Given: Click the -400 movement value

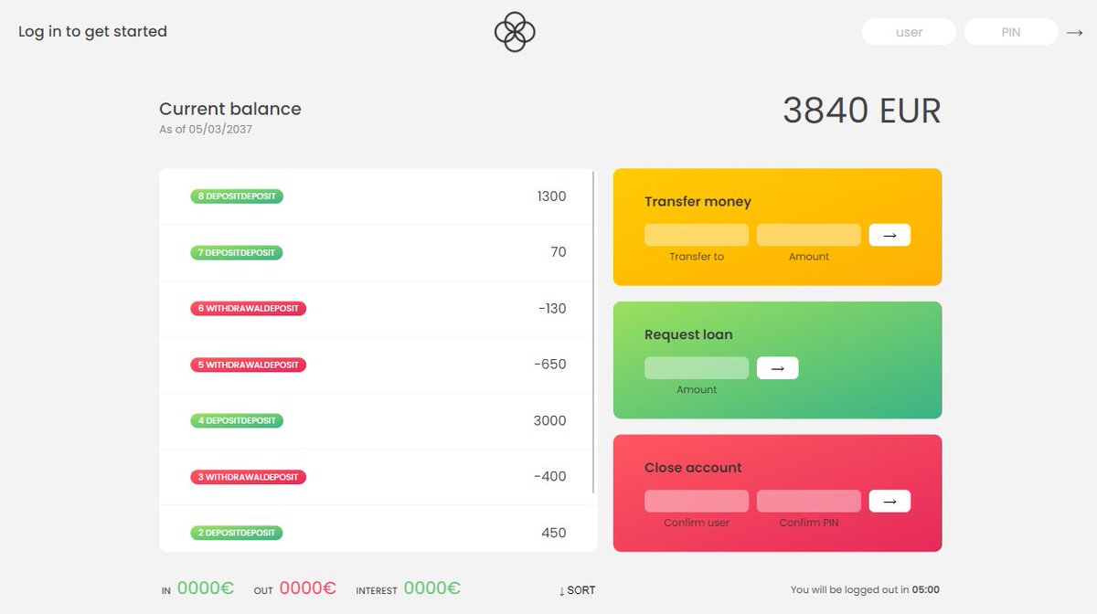Looking at the screenshot, I should (x=550, y=477).
